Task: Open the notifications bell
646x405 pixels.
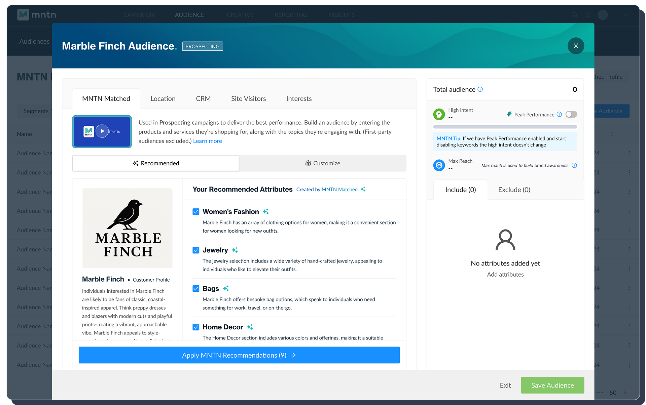Action: (x=587, y=15)
